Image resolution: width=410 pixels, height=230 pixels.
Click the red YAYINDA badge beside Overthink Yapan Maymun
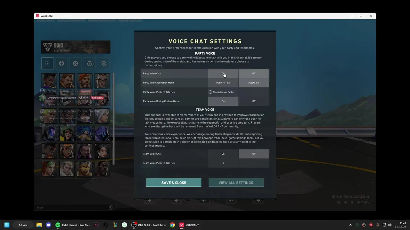pyautogui.click(x=97, y=98)
